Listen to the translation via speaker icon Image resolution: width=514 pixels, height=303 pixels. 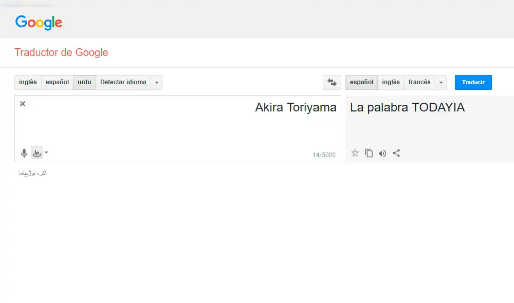tap(382, 153)
